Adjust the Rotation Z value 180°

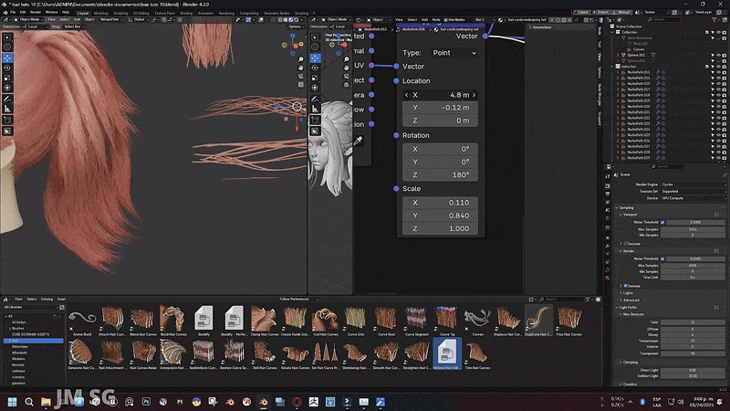tap(440, 174)
